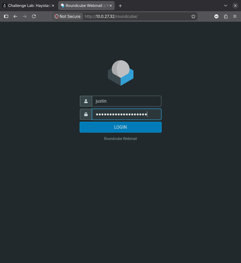241x263 pixels.
Task: Bookmark this page with the star icon
Action: tap(193, 16)
